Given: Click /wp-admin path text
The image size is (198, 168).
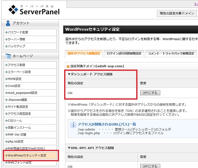Looking at the screenshot, I should click(86, 129).
